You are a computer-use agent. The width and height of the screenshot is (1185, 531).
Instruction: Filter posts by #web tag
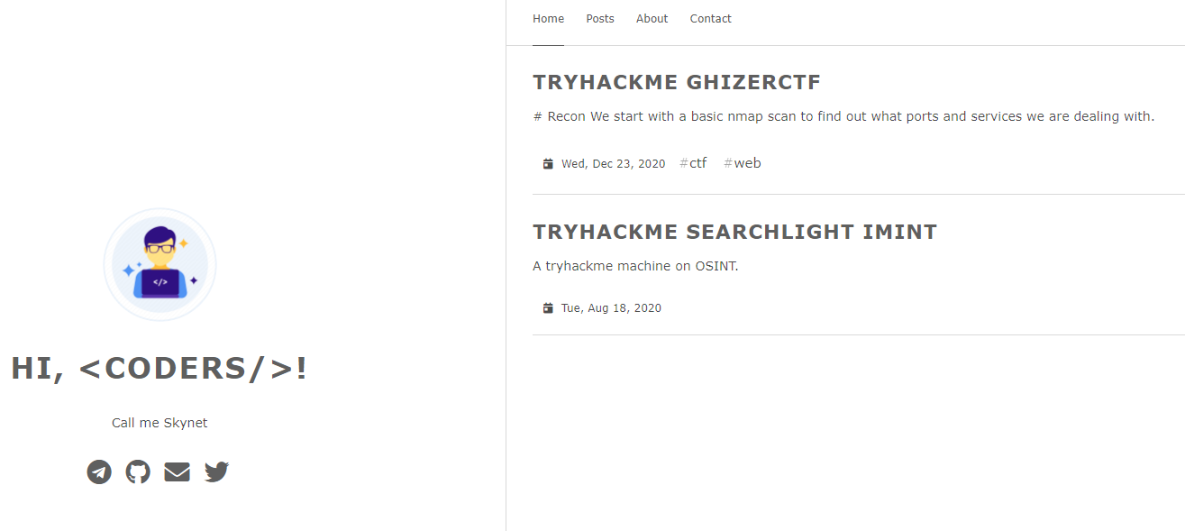click(x=743, y=163)
